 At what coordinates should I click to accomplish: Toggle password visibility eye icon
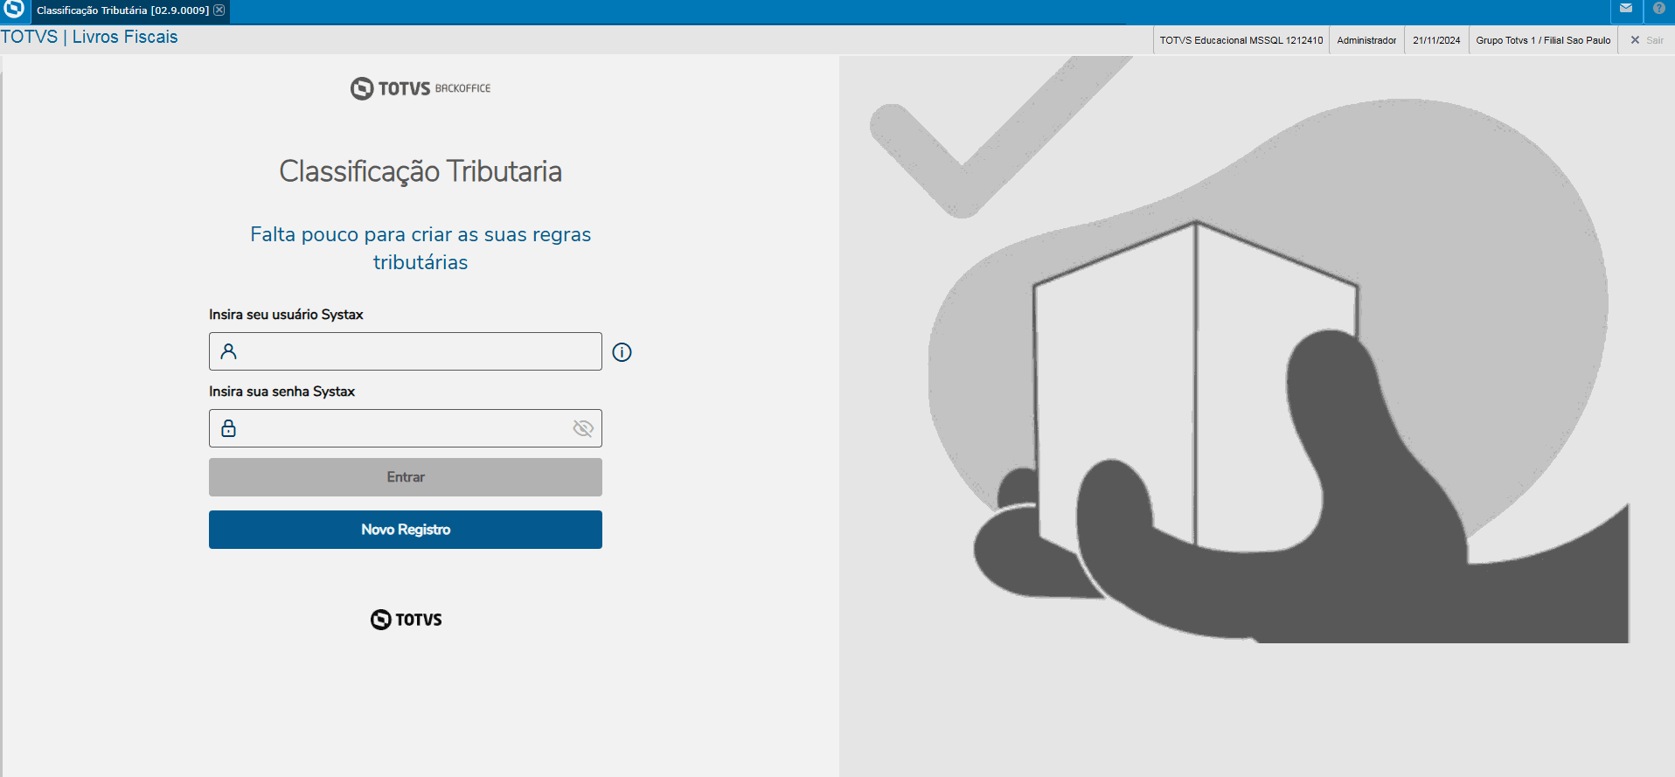click(x=583, y=428)
